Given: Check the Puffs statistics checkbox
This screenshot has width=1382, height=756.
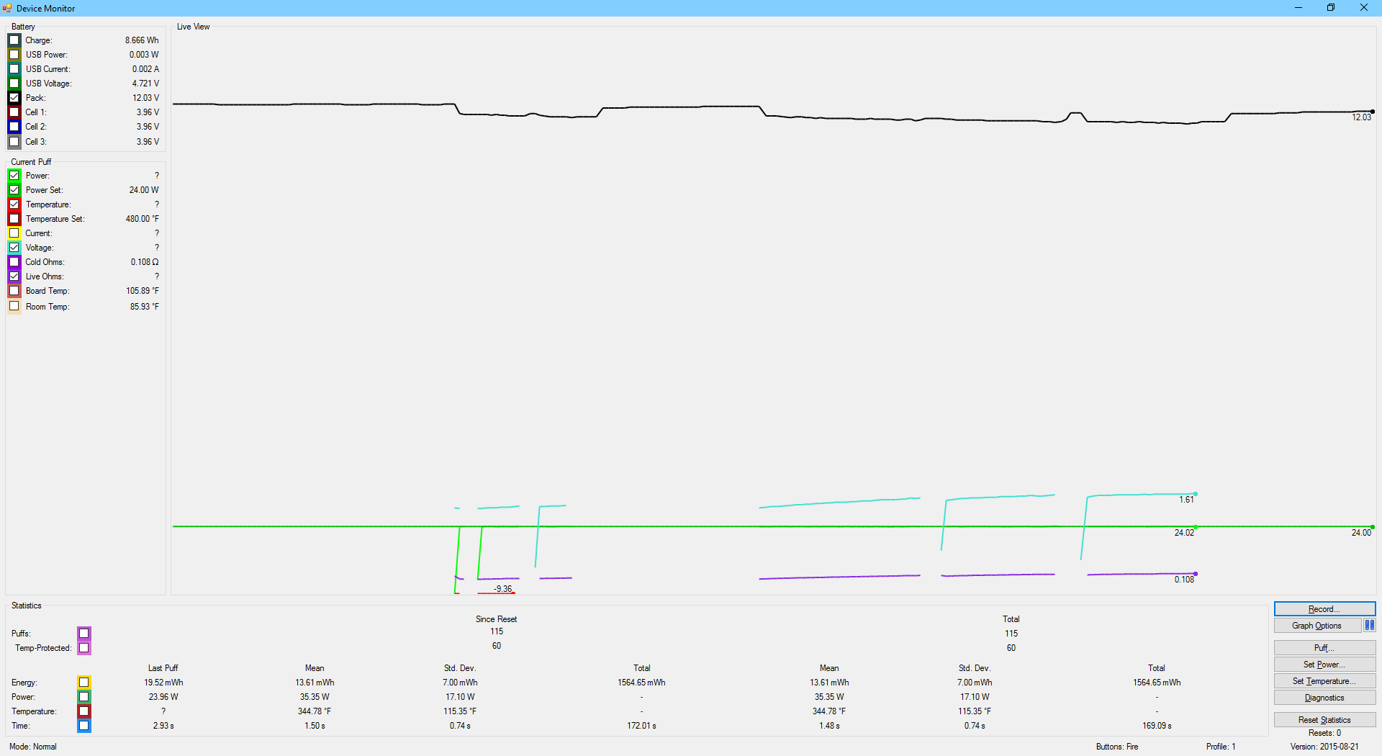Looking at the screenshot, I should coord(84,634).
